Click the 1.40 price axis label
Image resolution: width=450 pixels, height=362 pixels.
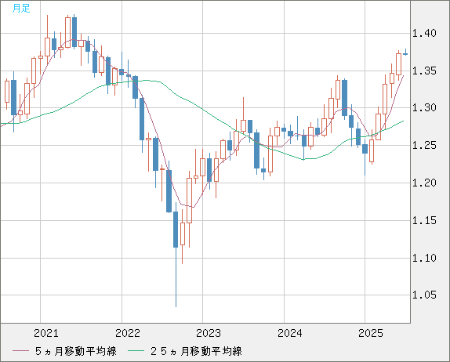[424, 33]
